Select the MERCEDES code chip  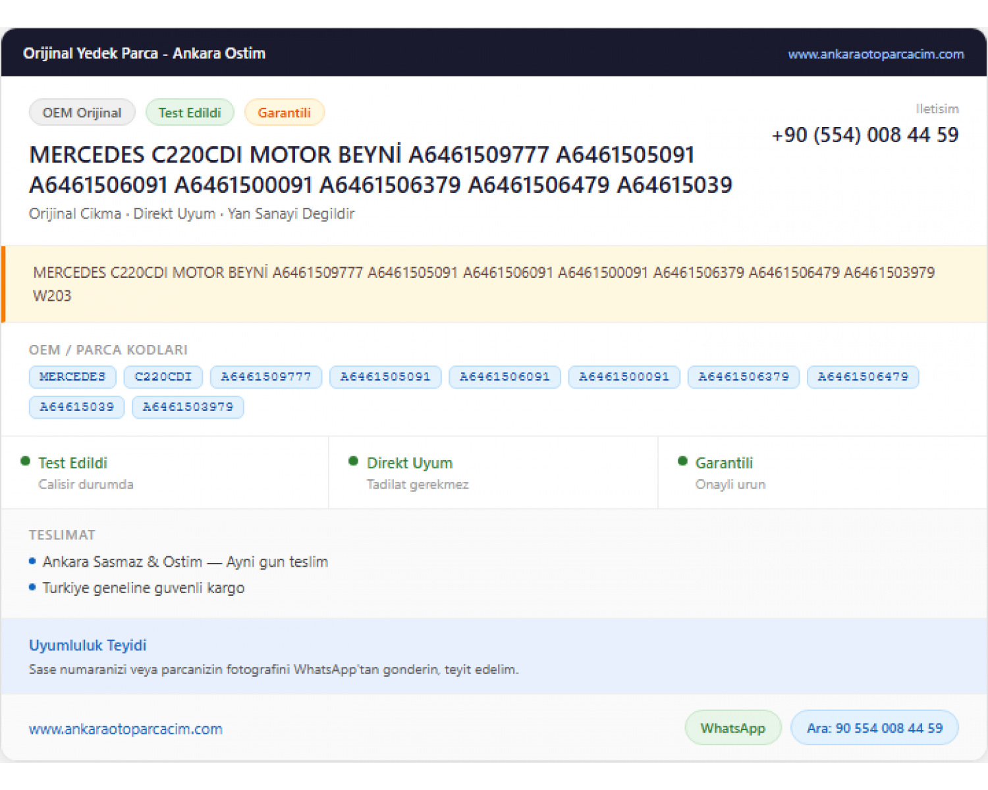tap(72, 377)
